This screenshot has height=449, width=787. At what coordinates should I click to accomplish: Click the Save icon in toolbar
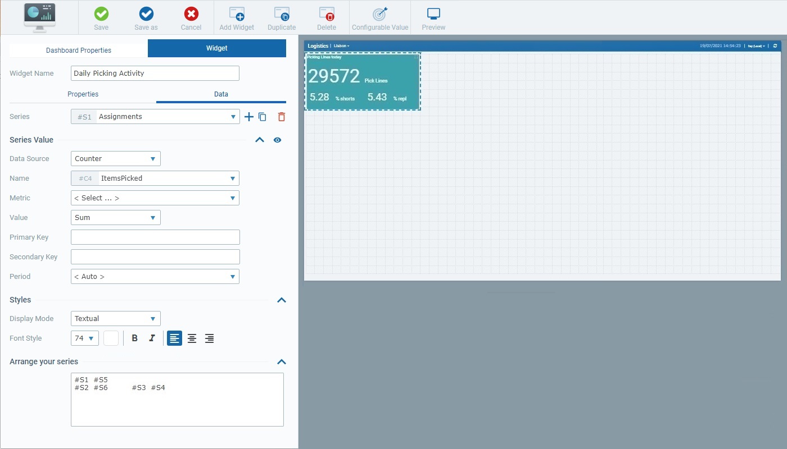point(101,15)
